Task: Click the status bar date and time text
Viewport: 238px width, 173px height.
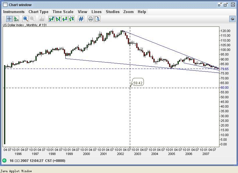Action: point(37,160)
